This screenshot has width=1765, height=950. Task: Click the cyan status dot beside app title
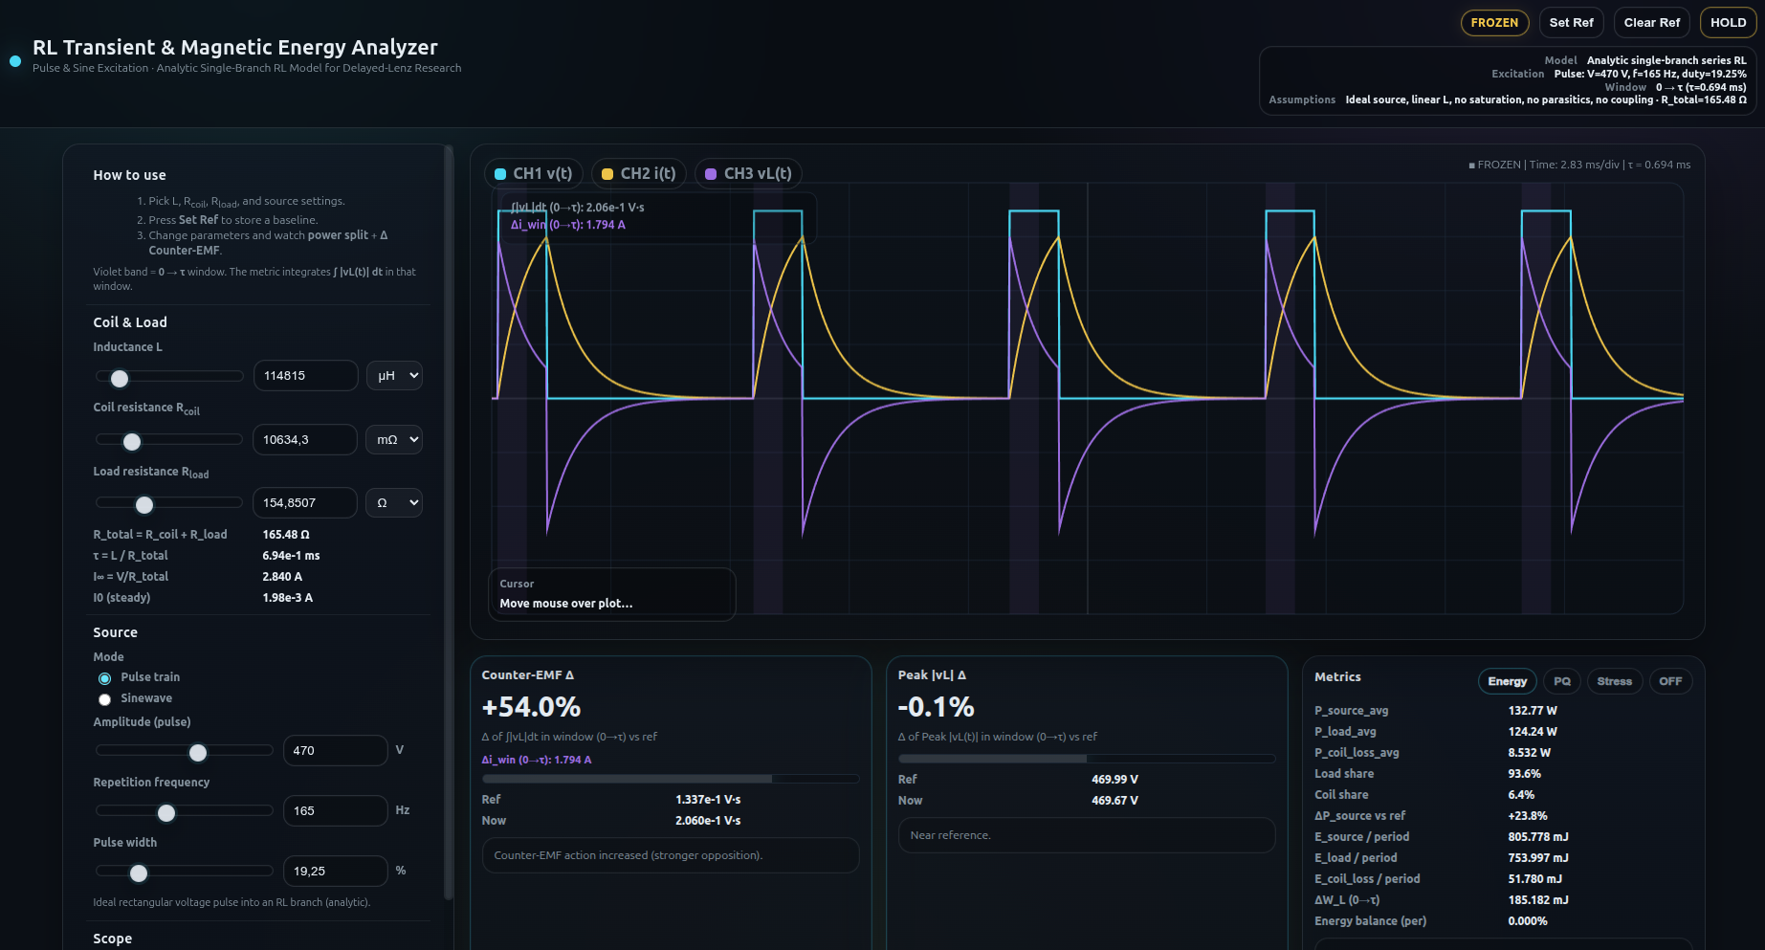[15, 61]
